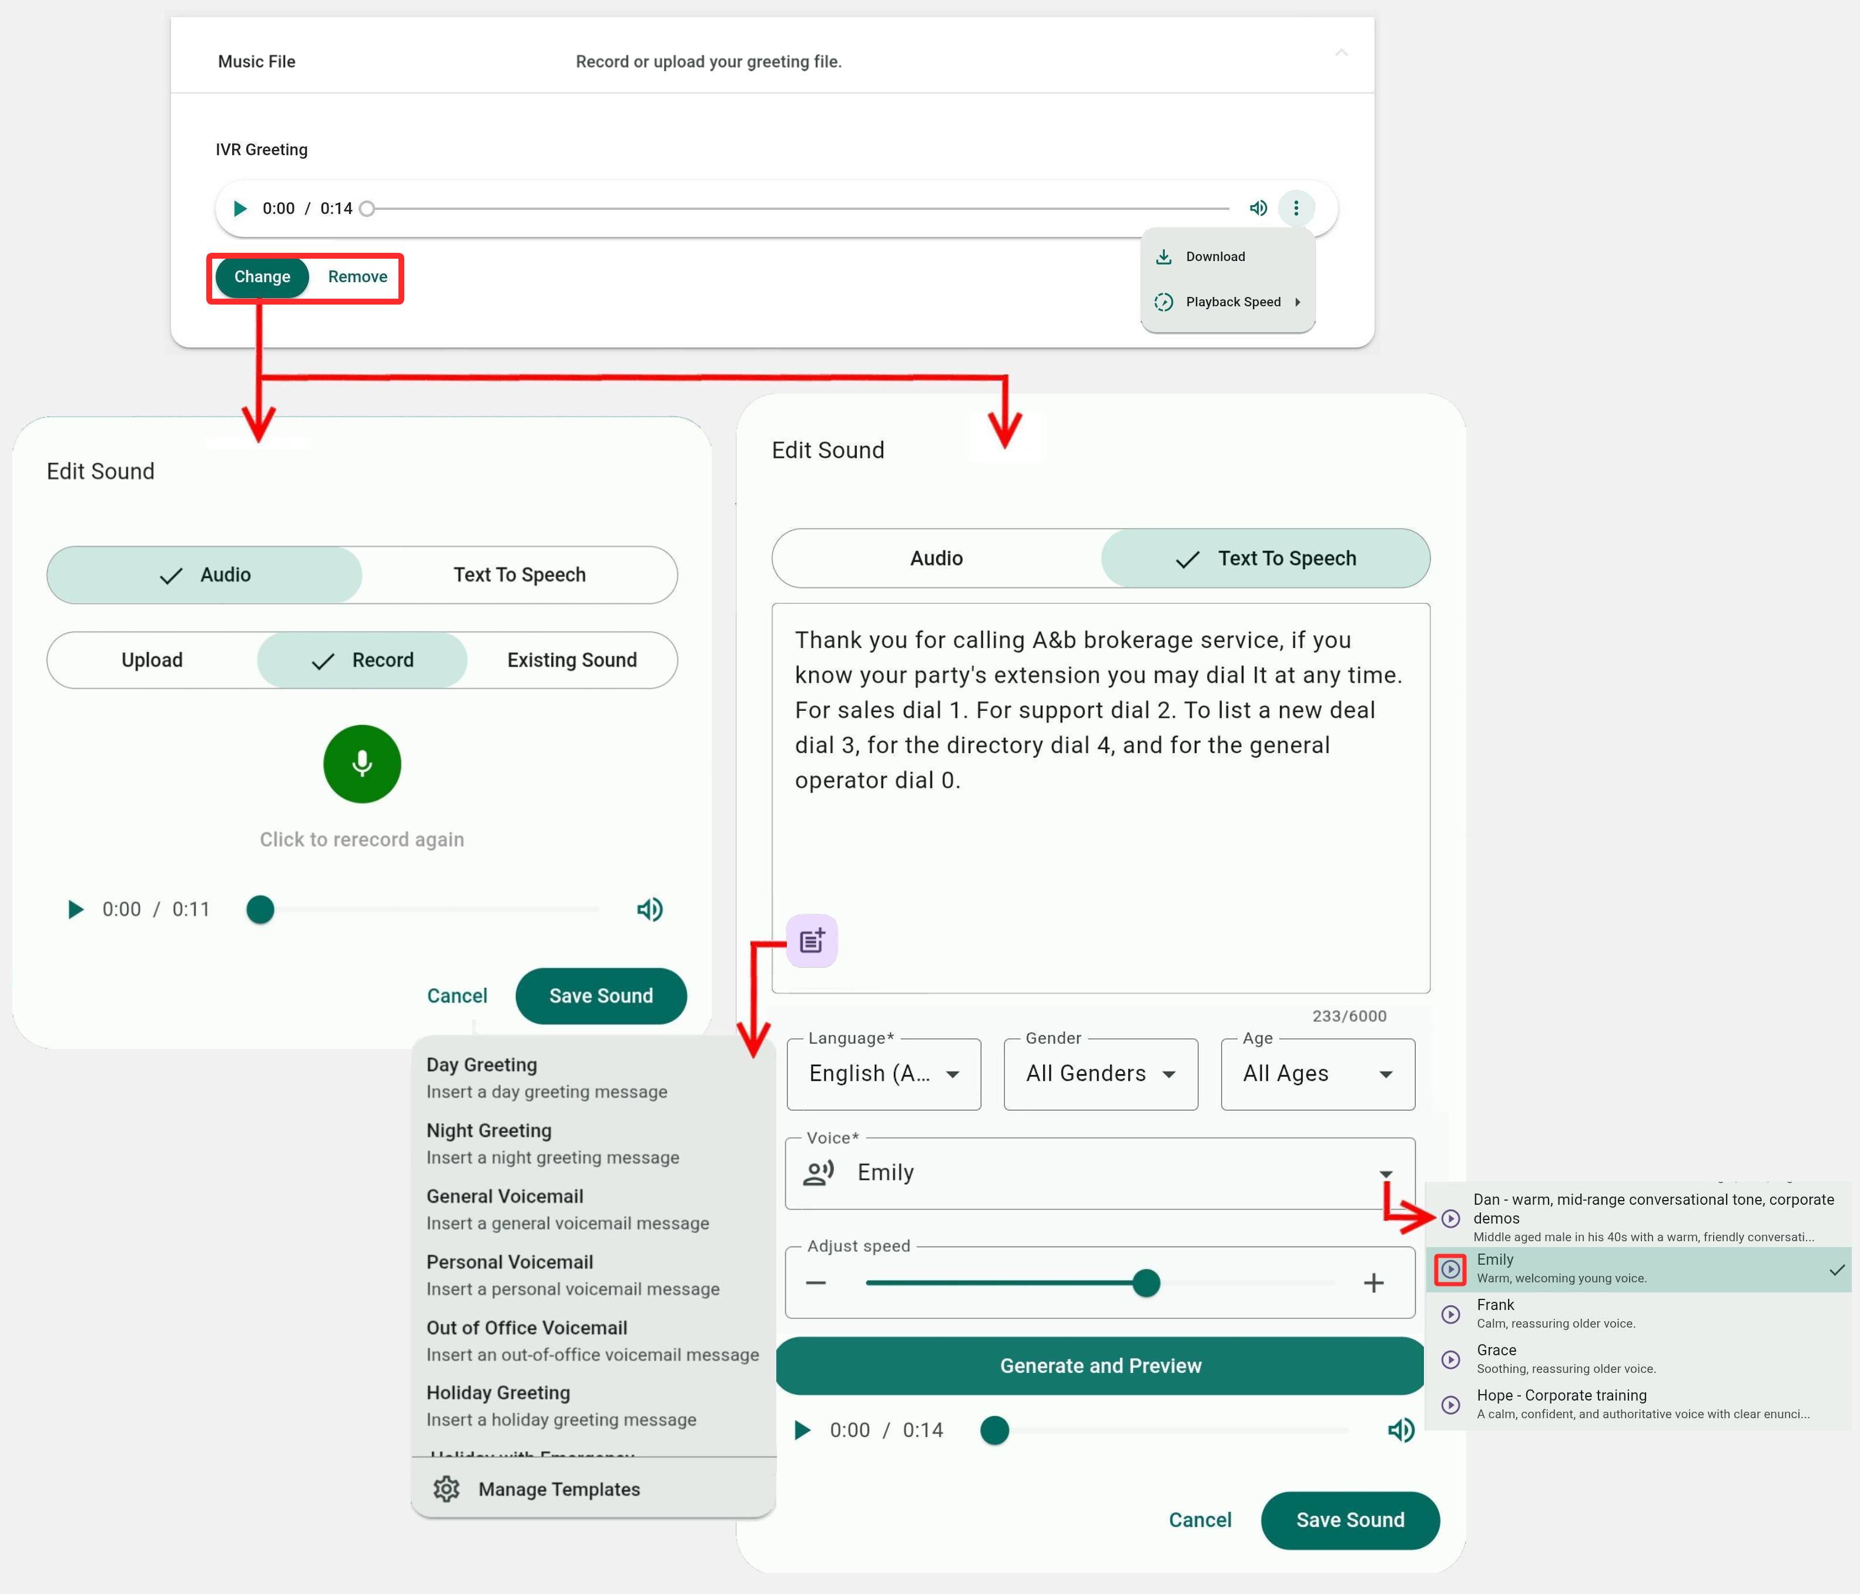Preview Frank voice with its play icon
The width and height of the screenshot is (1860, 1594).
(x=1450, y=1314)
